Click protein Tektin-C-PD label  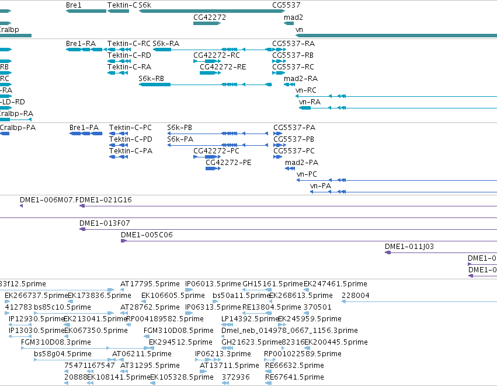pos(131,139)
